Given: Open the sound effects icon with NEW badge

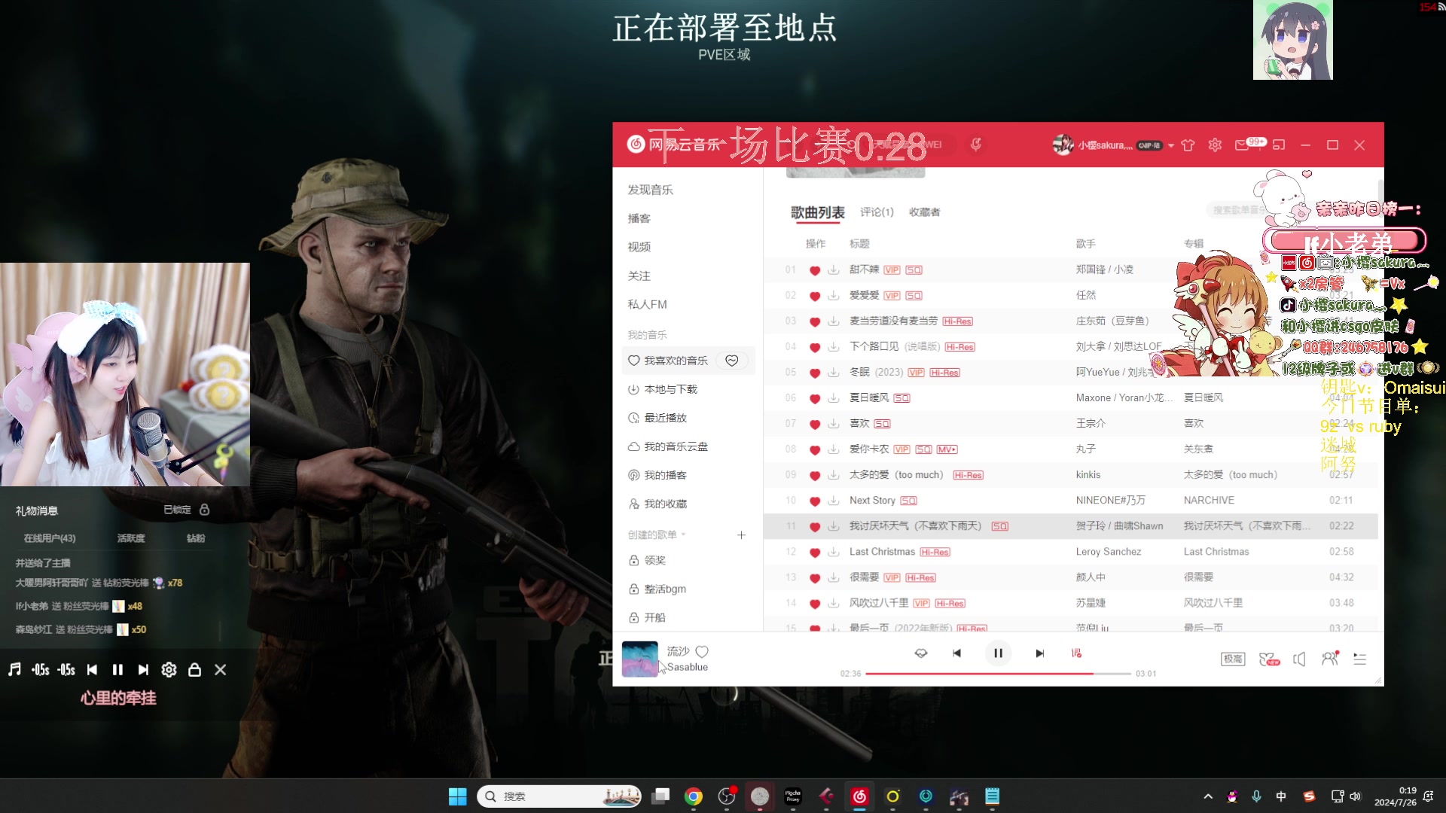Looking at the screenshot, I should 1269,659.
